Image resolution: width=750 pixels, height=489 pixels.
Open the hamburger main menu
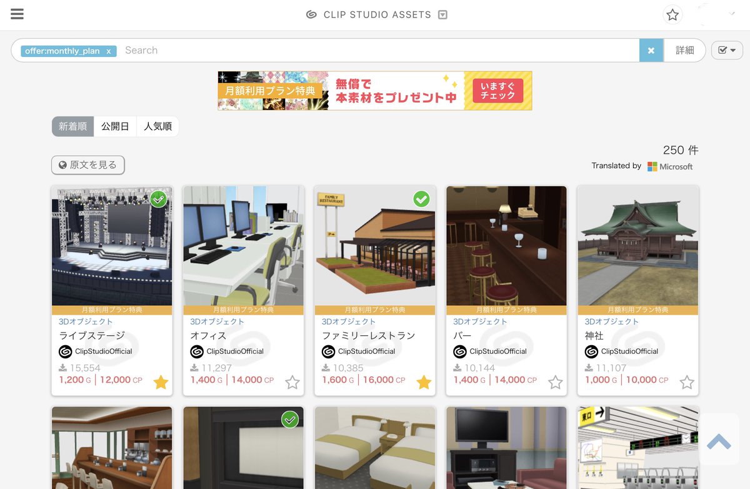pos(17,14)
